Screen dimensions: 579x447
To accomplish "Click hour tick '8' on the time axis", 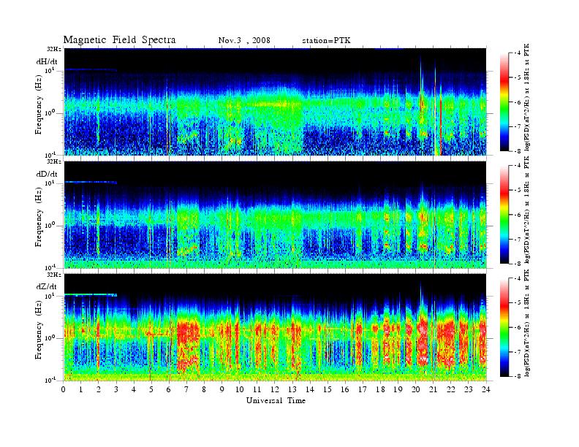I will 204,389.
